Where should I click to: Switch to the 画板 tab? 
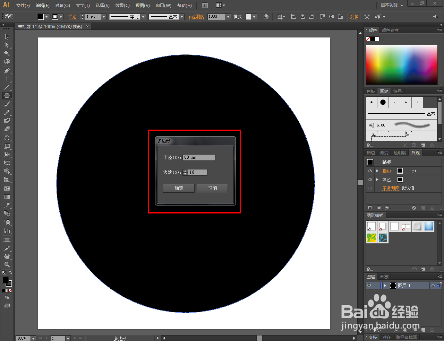(x=384, y=277)
